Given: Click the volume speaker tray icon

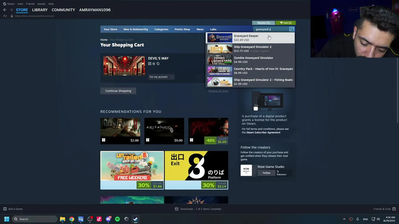Looking at the screenshot, I should 378,219.
